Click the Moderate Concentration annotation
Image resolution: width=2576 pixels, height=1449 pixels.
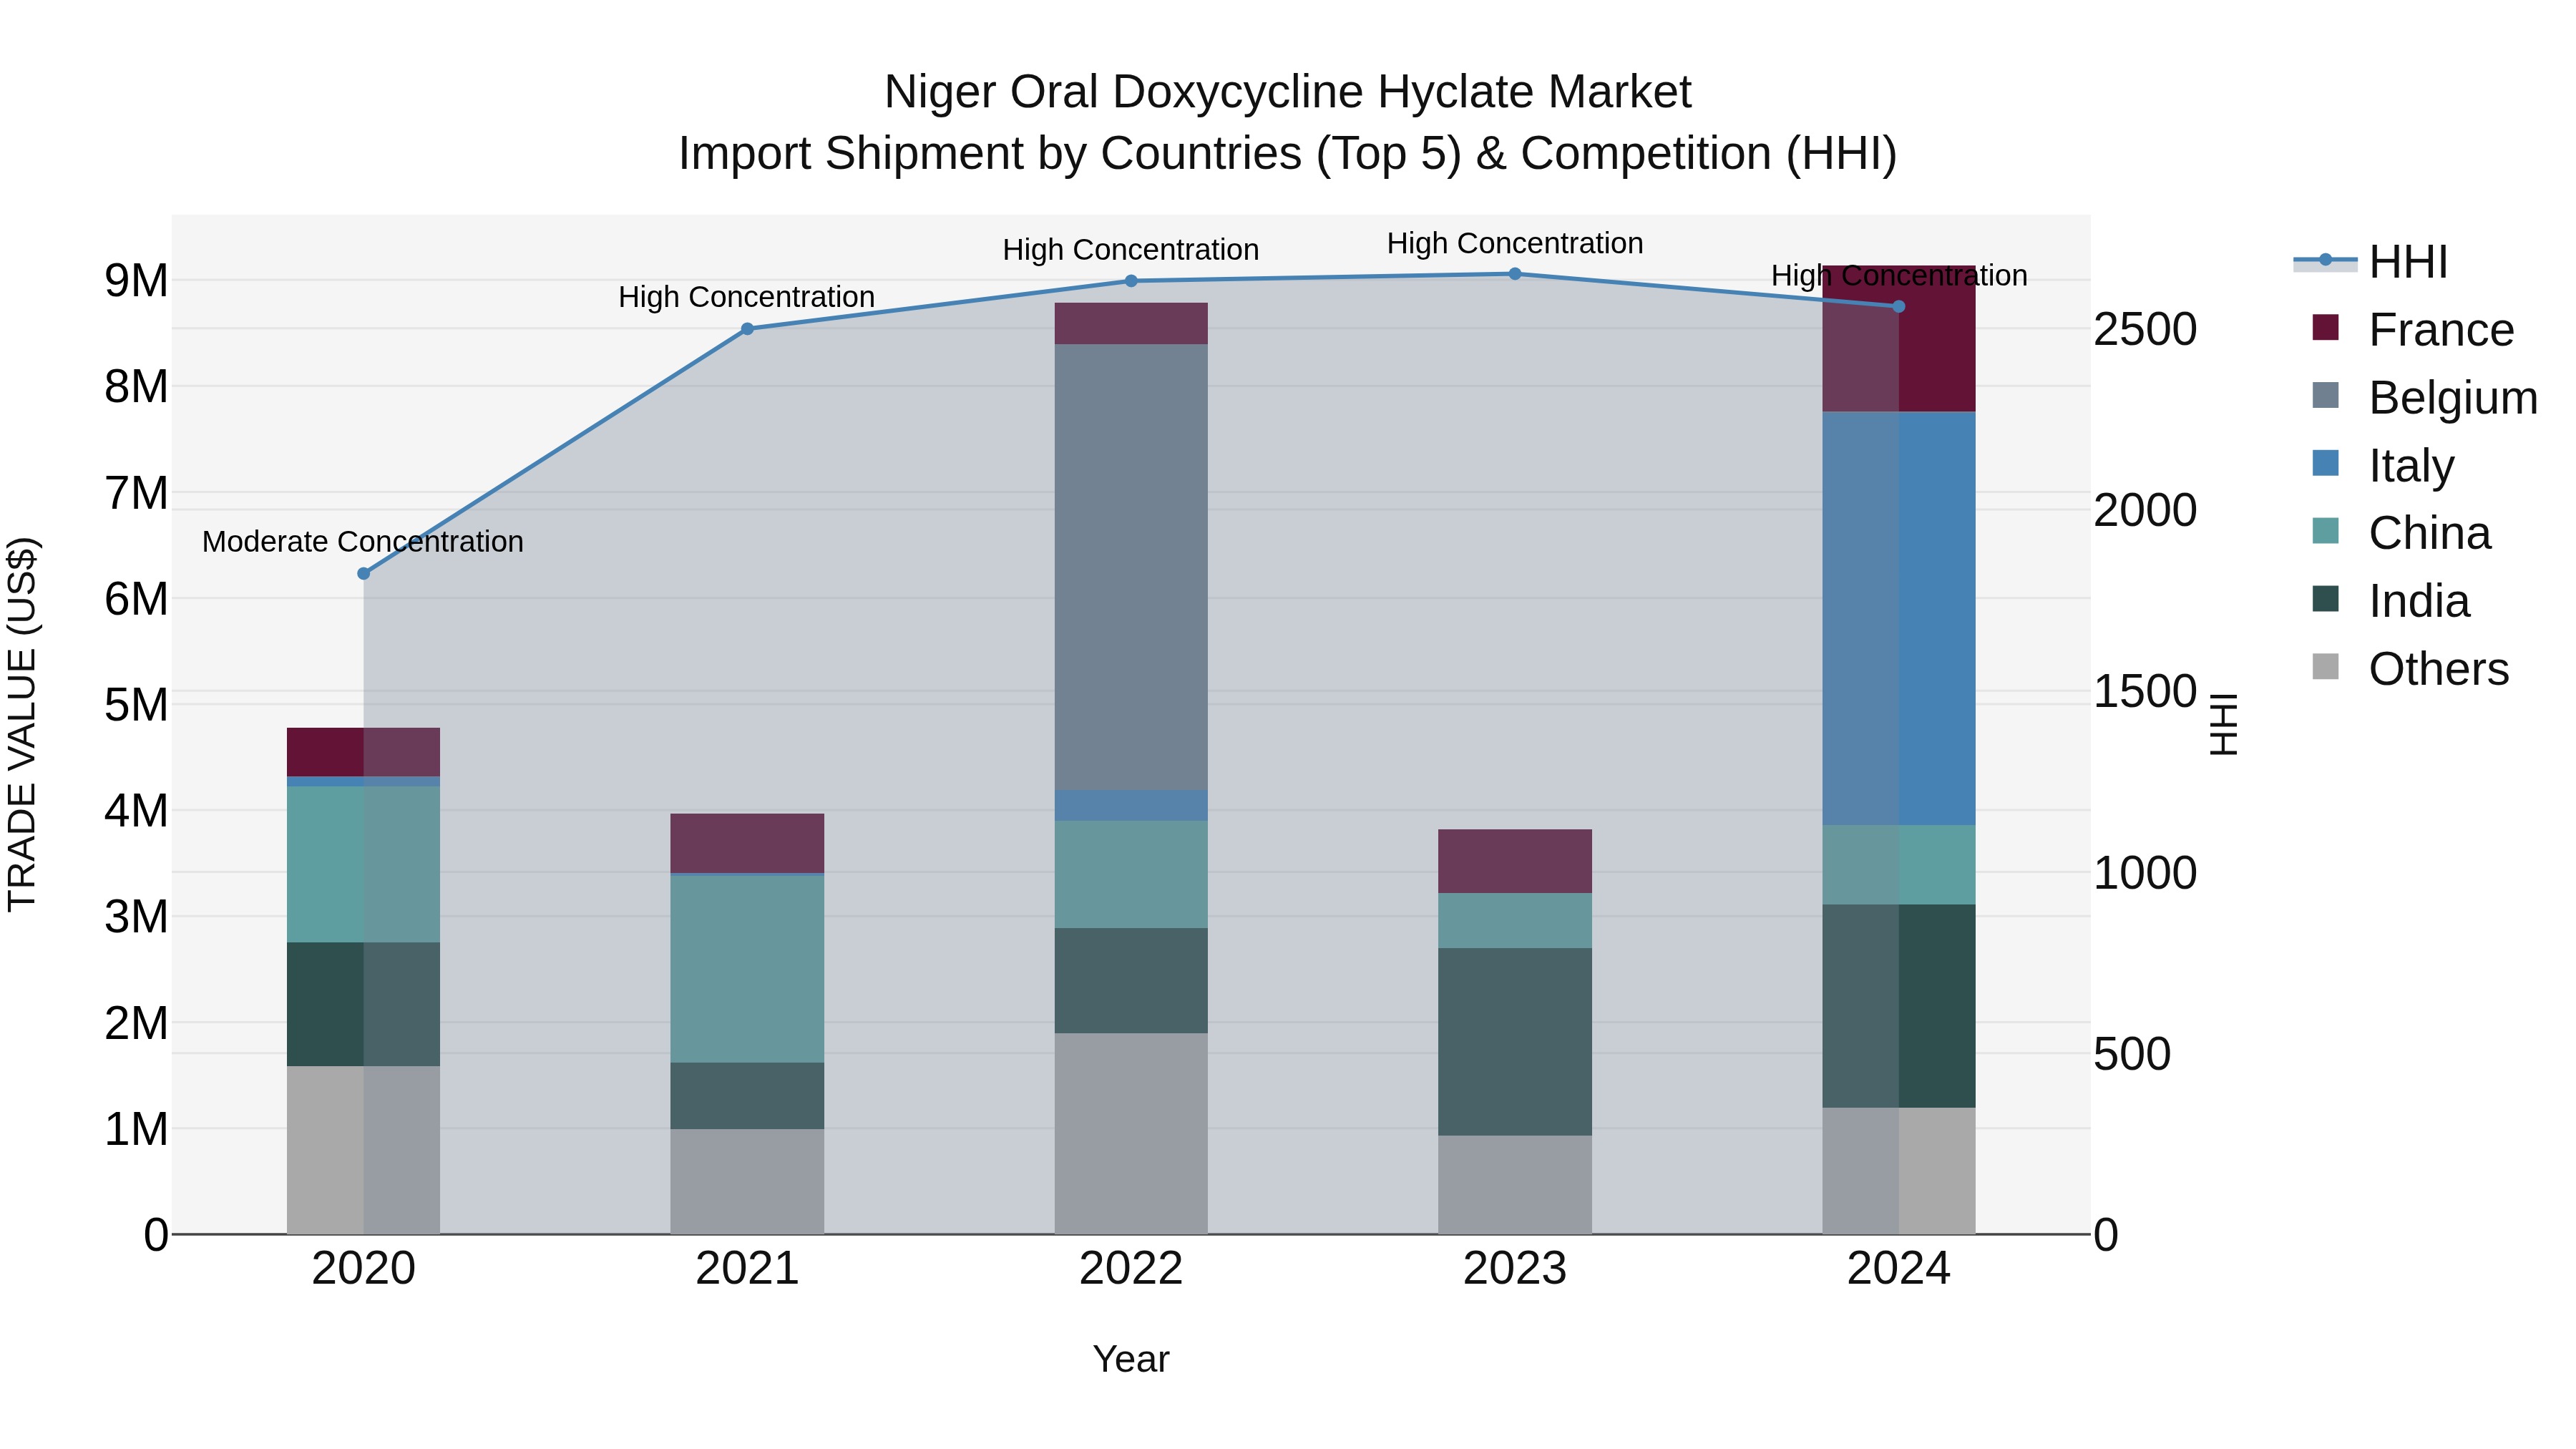click(363, 541)
